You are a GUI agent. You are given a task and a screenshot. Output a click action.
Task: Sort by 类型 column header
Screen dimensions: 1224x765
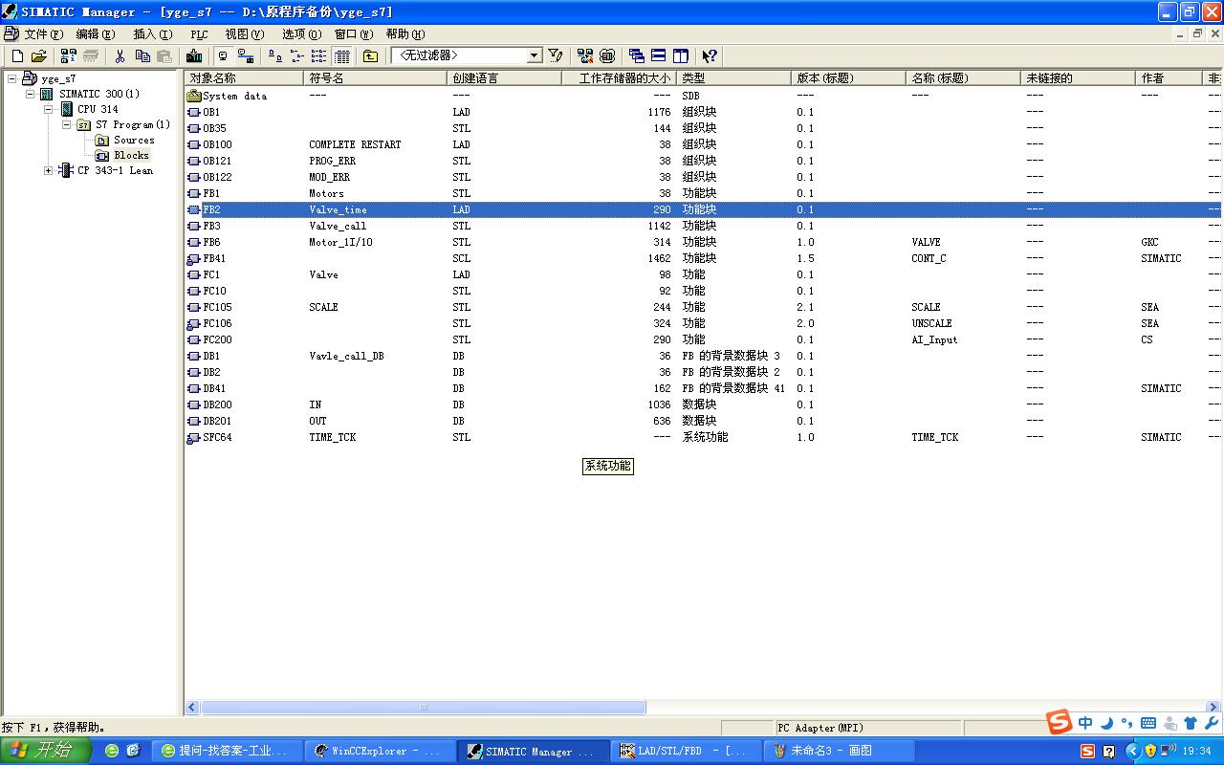(x=733, y=78)
